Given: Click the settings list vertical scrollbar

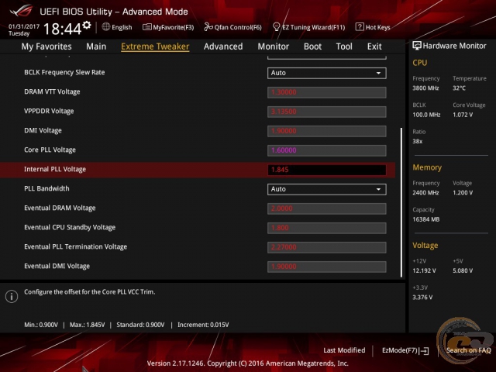Looking at the screenshot, I should point(401,202).
